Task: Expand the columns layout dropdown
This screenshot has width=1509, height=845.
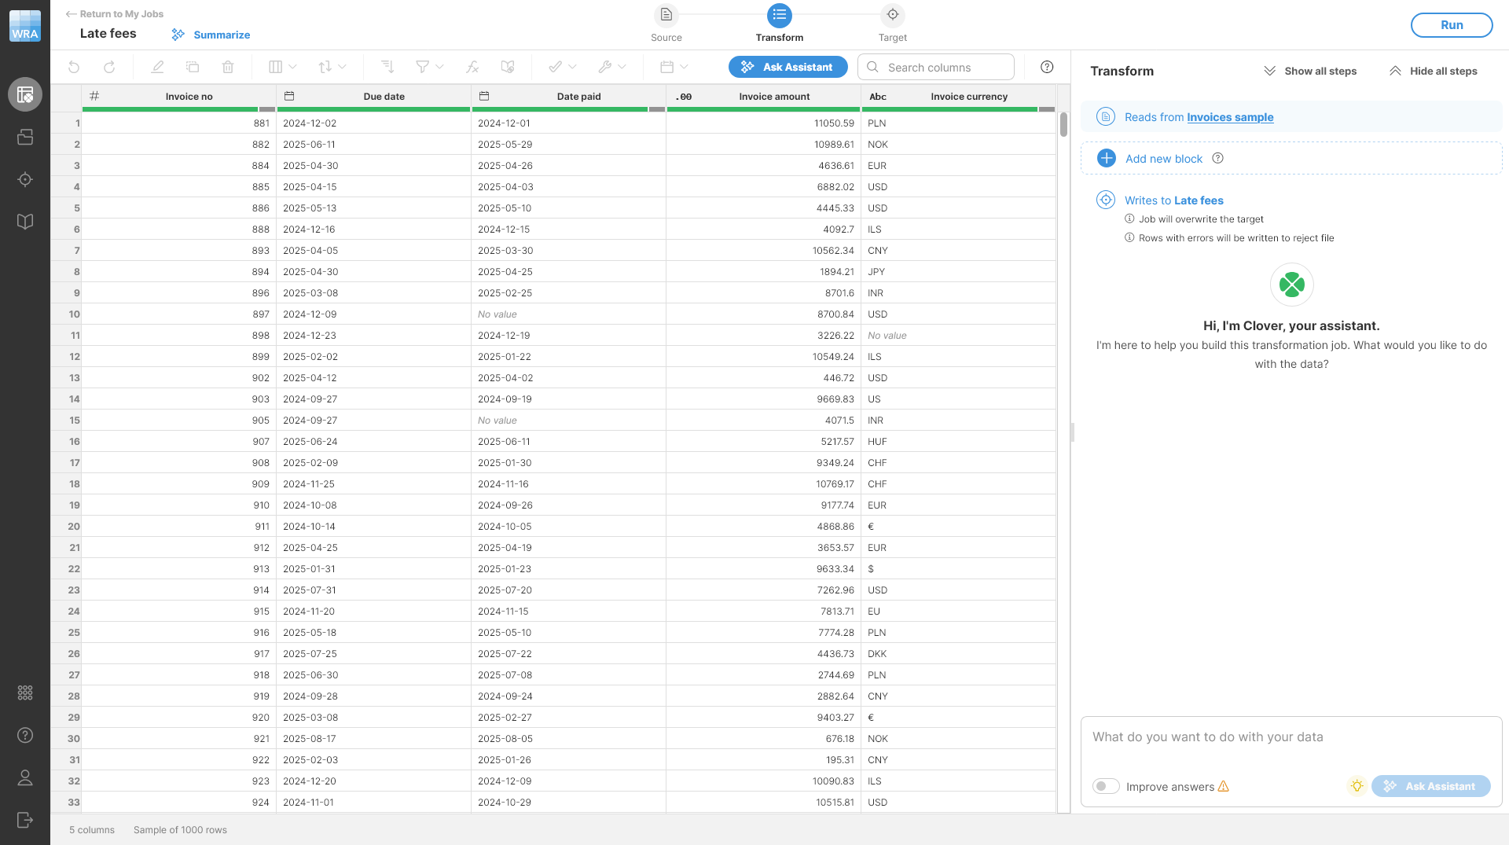Action: click(x=282, y=68)
